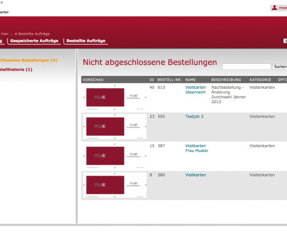The image size is (287, 232).
Task: Click preview thumbnail of order 587
Action: click(115, 156)
